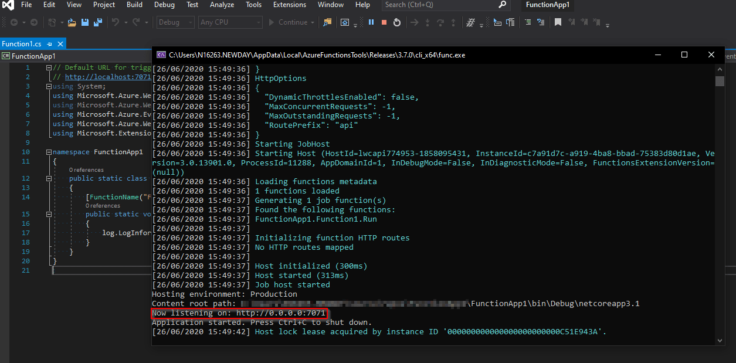Click the Redo icon

[136, 22]
